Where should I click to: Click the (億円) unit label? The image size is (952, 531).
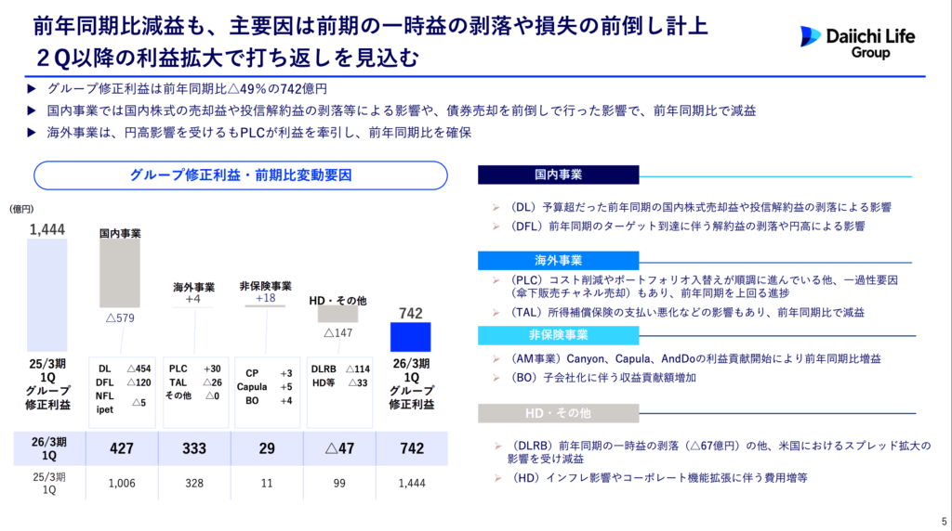pyautogui.click(x=21, y=209)
